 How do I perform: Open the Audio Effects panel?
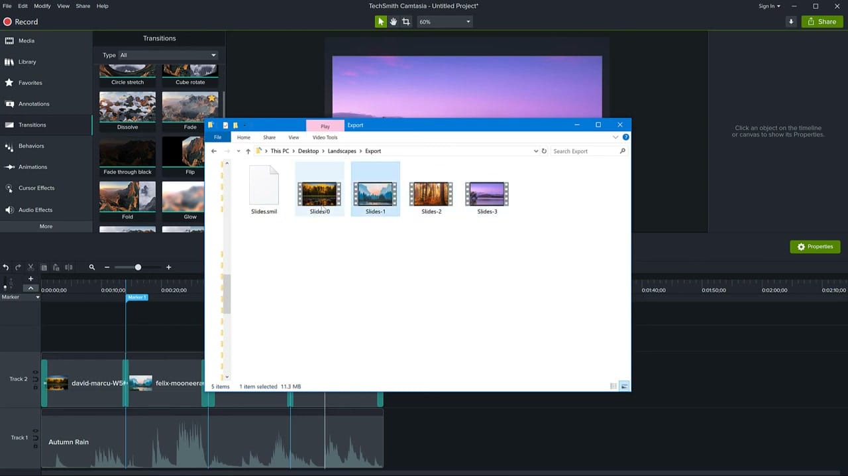35,209
